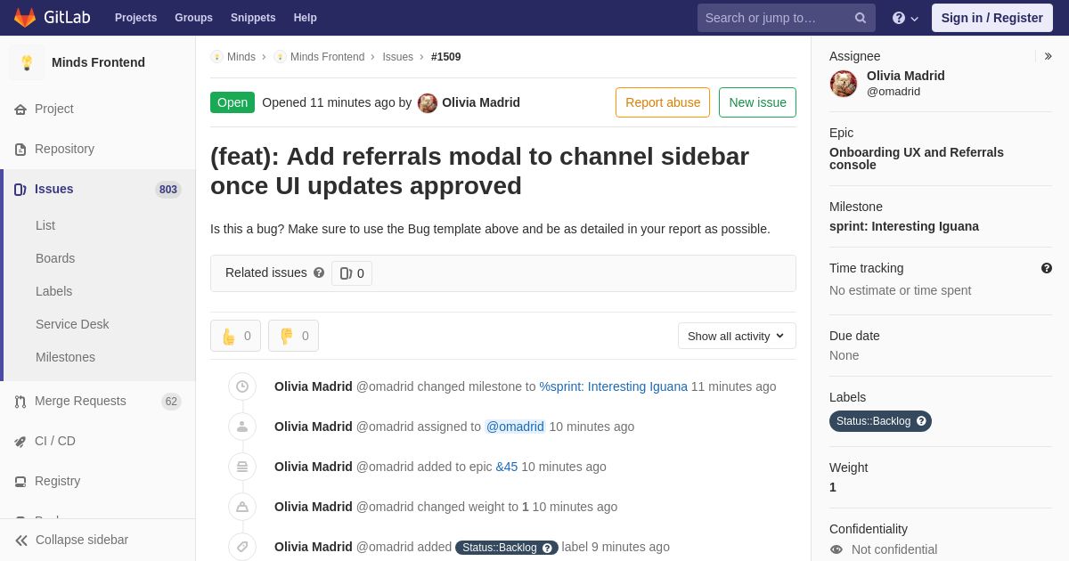Image resolution: width=1069 pixels, height=561 pixels.
Task: Open the Service Desk sidebar item
Action: [72, 324]
